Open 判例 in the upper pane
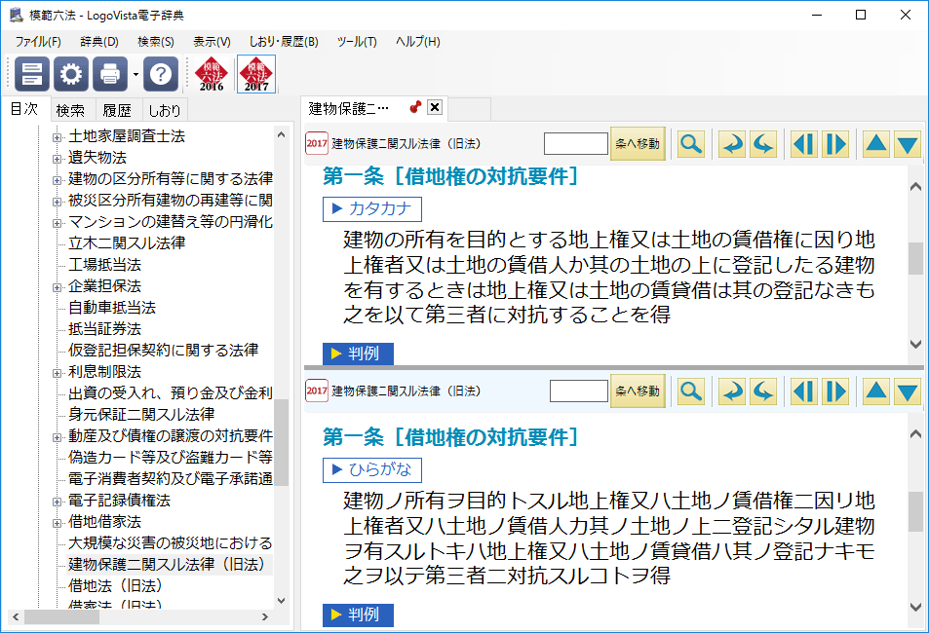The image size is (929, 633). [358, 354]
